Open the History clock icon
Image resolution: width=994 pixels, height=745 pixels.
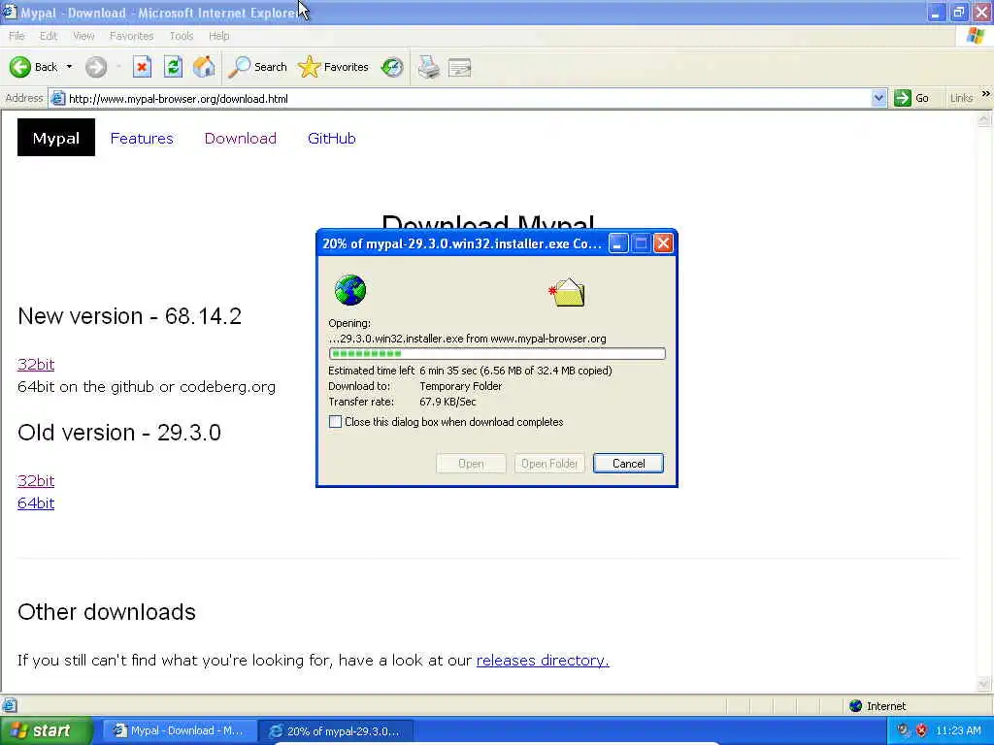392,67
